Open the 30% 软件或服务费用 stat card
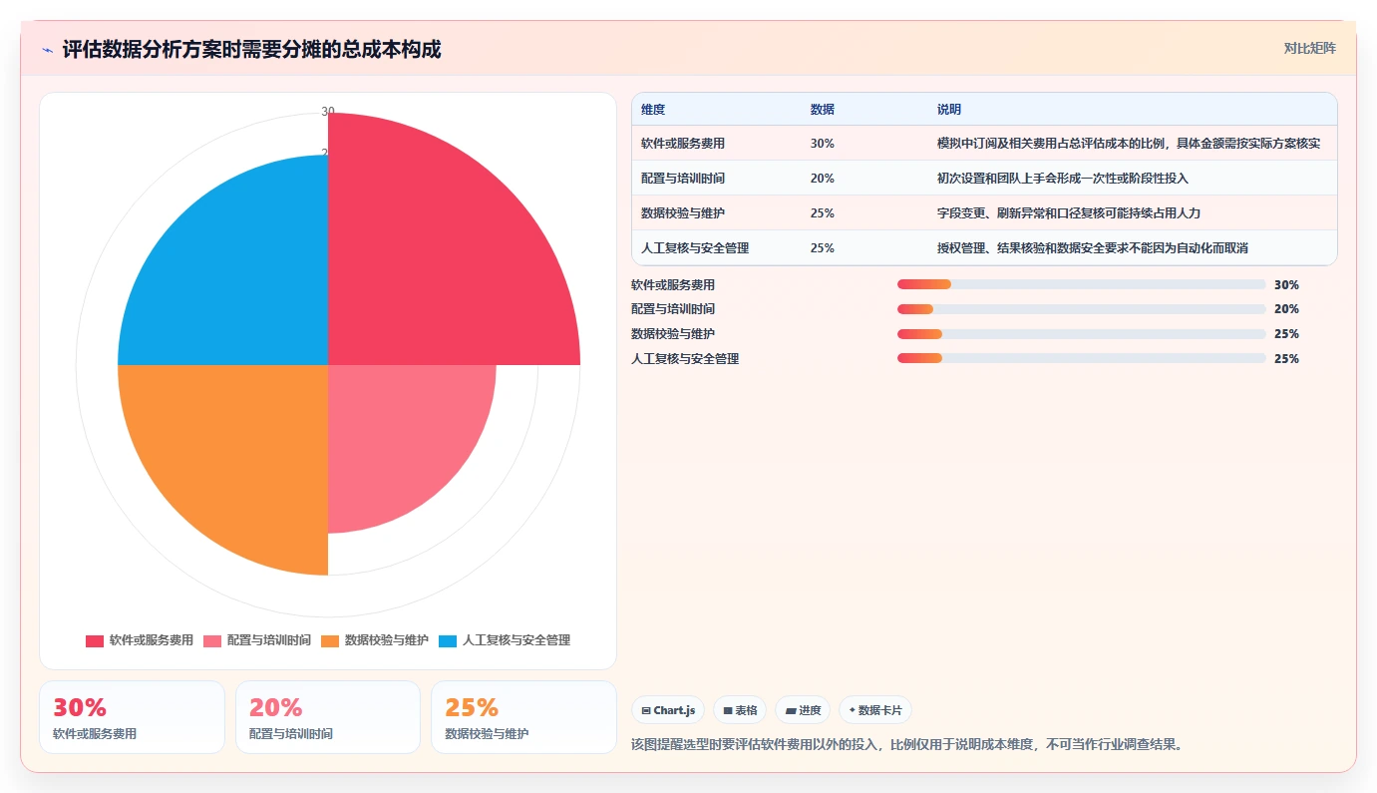The width and height of the screenshot is (1377, 793). [132, 717]
